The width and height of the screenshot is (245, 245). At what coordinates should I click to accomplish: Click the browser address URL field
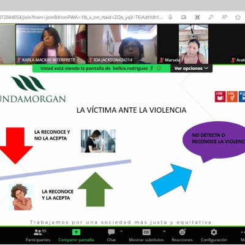[x=81, y=17]
